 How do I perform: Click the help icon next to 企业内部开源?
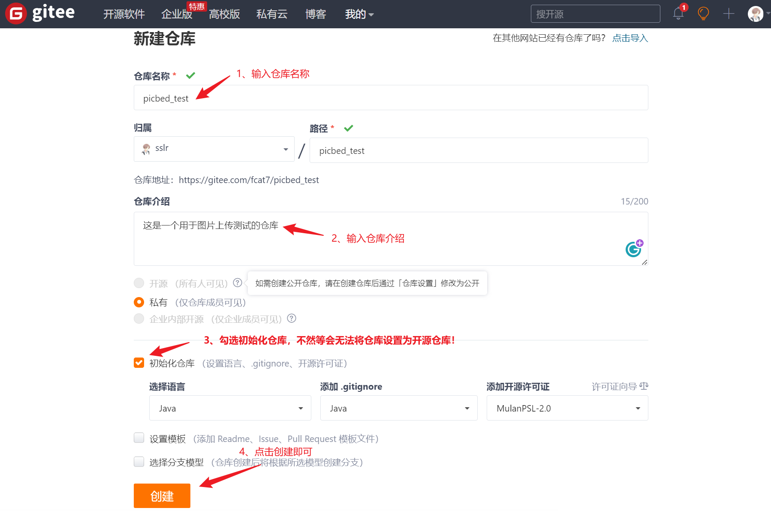tap(292, 319)
